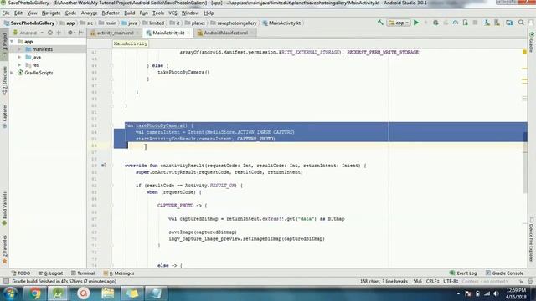The width and height of the screenshot is (536, 301).
Task: Click the MainActivity.kt breadcrumb
Action: [285, 23]
